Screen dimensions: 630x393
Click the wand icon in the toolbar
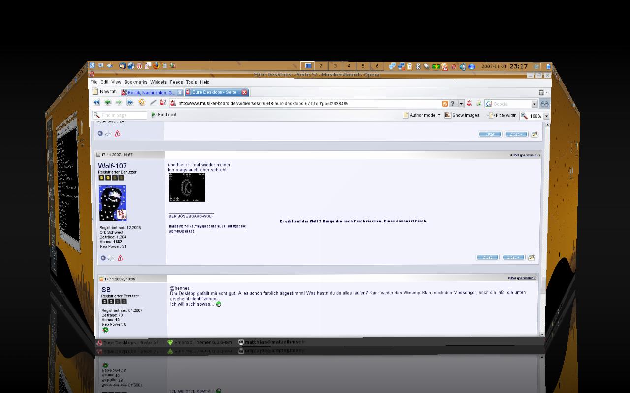153,103
